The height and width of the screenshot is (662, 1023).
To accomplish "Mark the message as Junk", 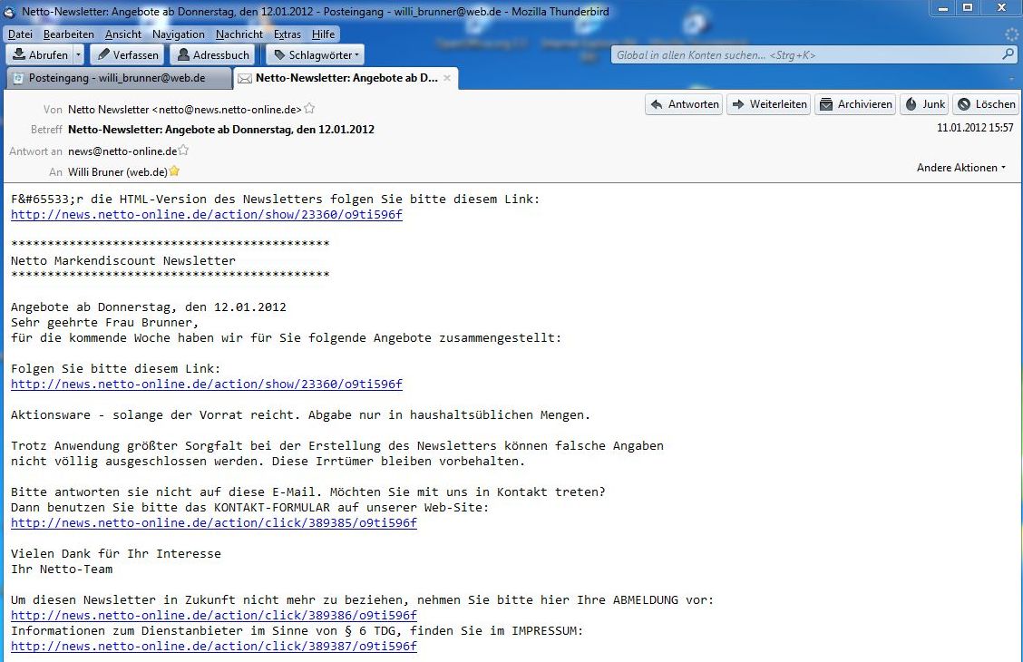I will point(924,103).
